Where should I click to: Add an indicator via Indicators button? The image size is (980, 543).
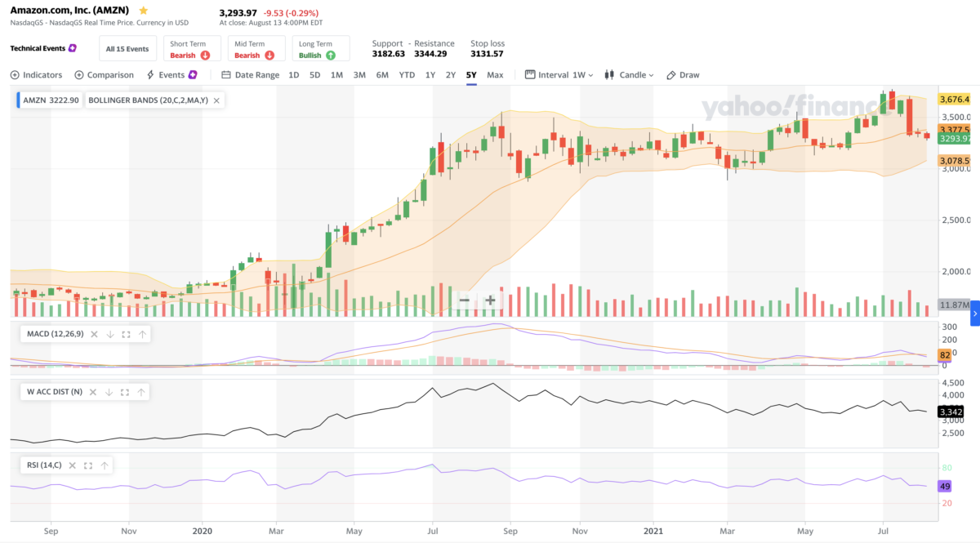(36, 75)
